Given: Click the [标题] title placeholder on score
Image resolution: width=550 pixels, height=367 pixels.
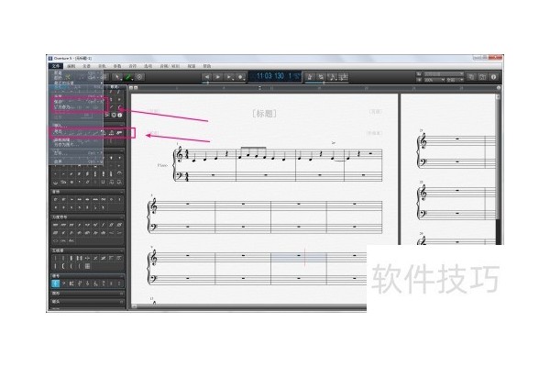Looking at the screenshot, I should pos(265,114).
